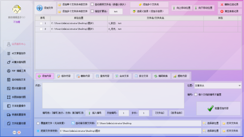Open AI魔法智绘图 sidebar tool
This screenshot has height=137, width=244.
click(17, 62)
